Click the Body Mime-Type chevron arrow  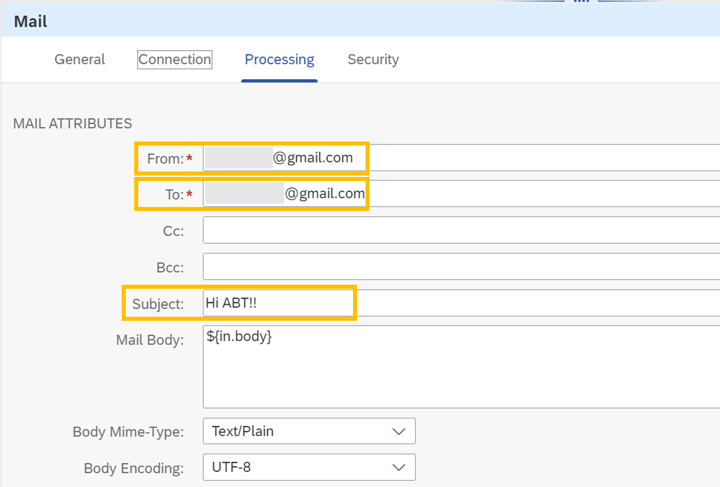tap(399, 431)
